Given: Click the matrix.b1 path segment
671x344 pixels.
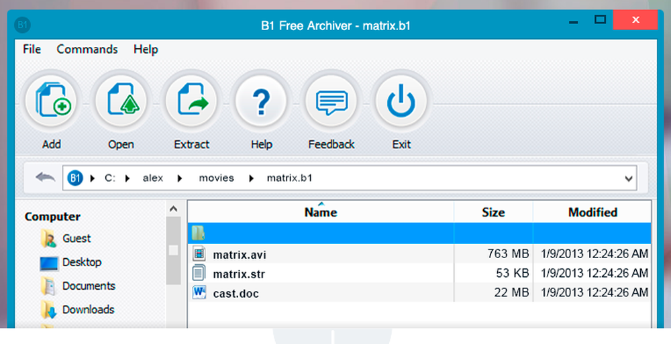Looking at the screenshot, I should click(x=290, y=178).
